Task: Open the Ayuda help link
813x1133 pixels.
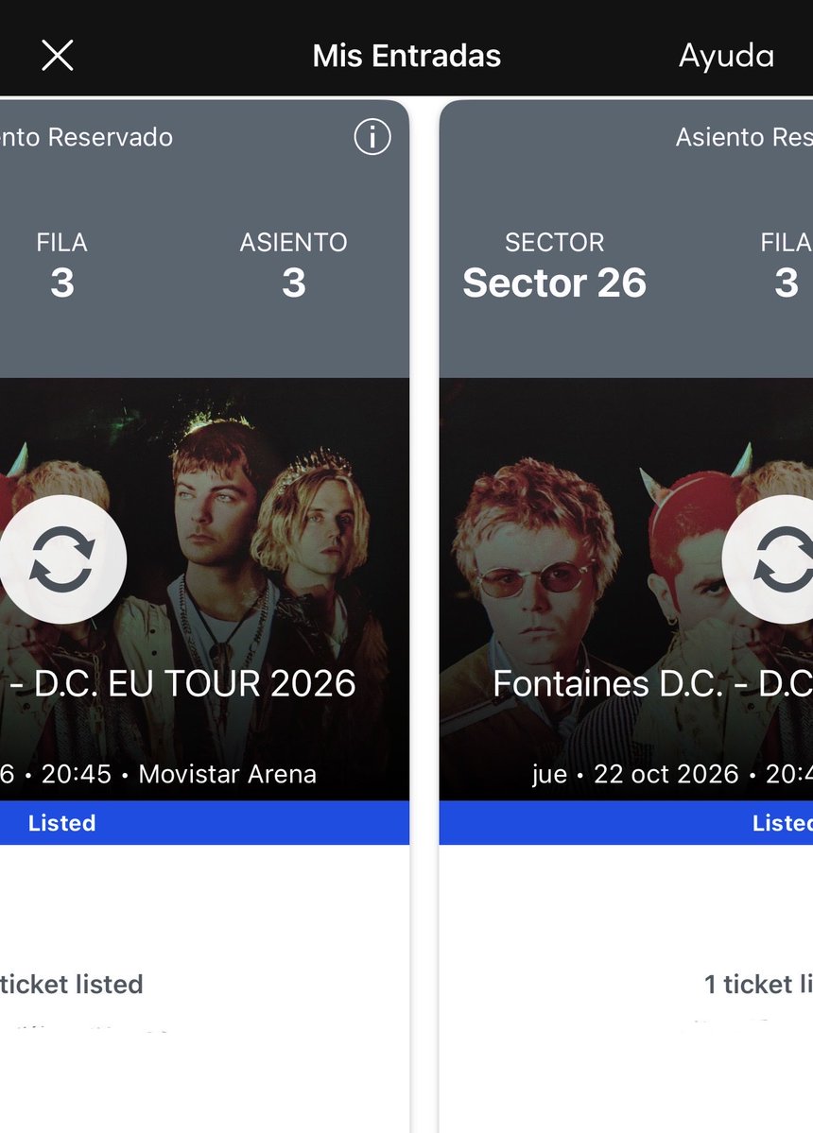Action: point(726,57)
